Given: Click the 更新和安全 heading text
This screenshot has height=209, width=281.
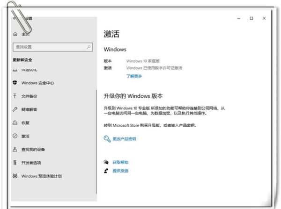Looking at the screenshot, I should [22, 60].
